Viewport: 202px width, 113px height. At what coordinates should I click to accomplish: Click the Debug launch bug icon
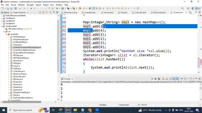(57, 8)
